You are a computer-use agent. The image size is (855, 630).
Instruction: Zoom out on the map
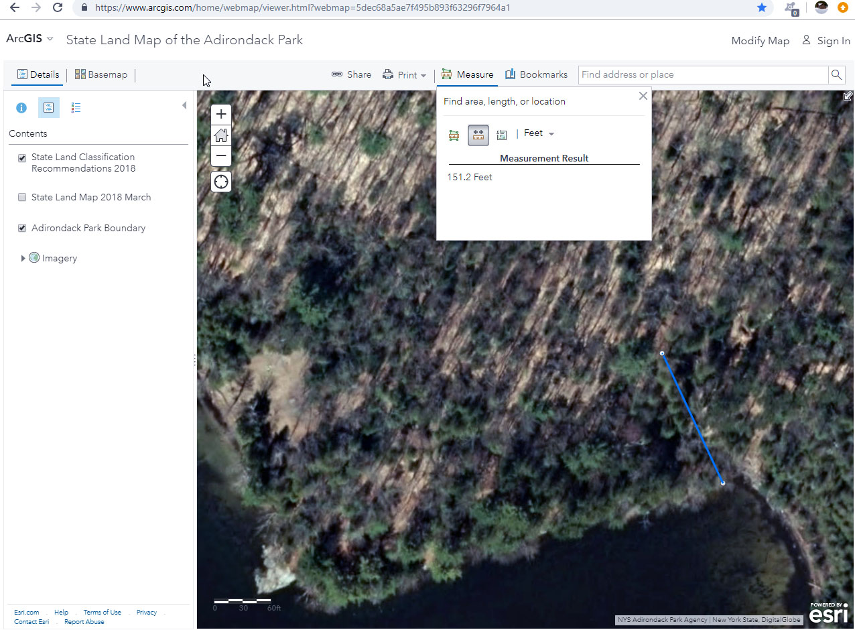point(221,157)
